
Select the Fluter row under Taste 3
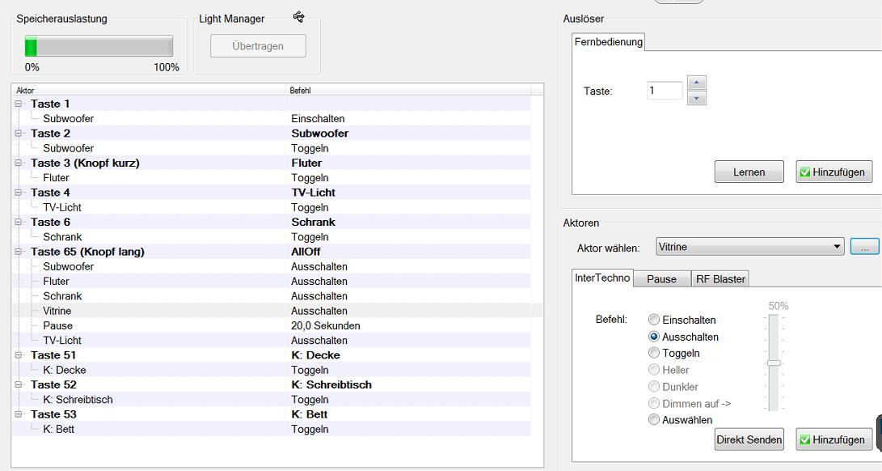(271, 178)
